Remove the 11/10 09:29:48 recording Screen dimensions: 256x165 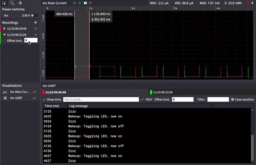tap(36, 28)
